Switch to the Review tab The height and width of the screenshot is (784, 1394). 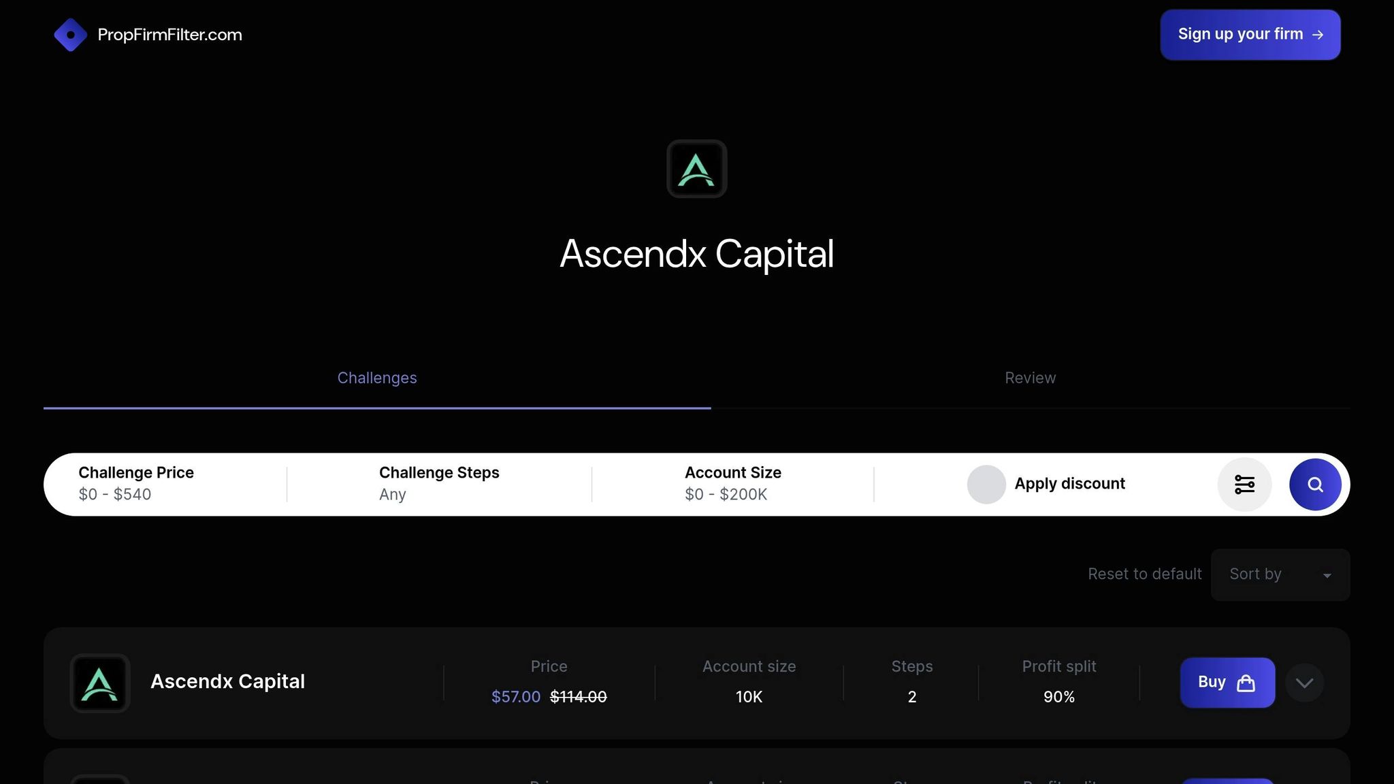[x=1030, y=378]
